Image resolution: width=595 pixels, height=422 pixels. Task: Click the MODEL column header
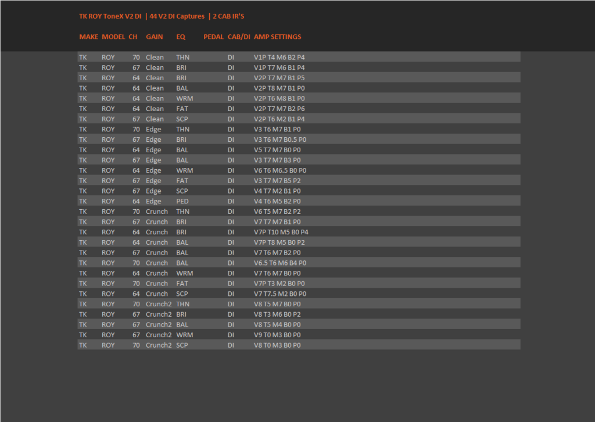[x=113, y=37]
